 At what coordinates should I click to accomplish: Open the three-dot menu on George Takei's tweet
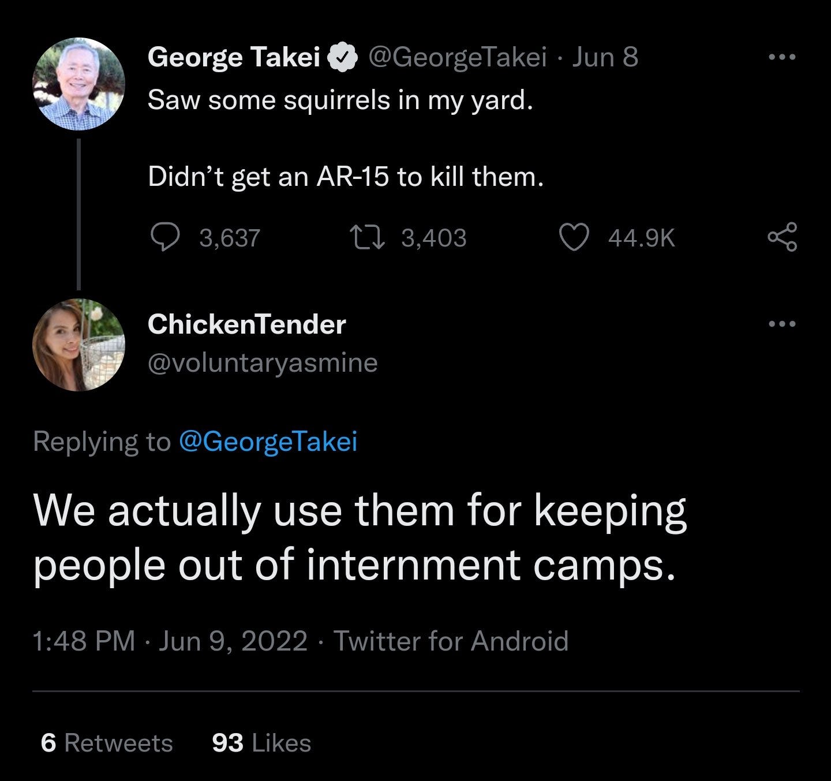[x=783, y=57]
